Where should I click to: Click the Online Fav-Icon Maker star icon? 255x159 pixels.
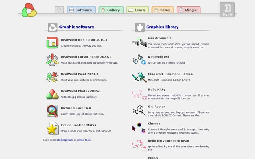(x=52, y=128)
